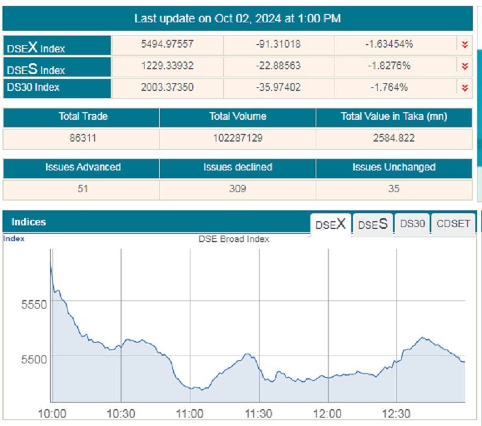Select the DSEX percent -1.63454%
This screenshot has height=426, width=482.
[389, 44]
